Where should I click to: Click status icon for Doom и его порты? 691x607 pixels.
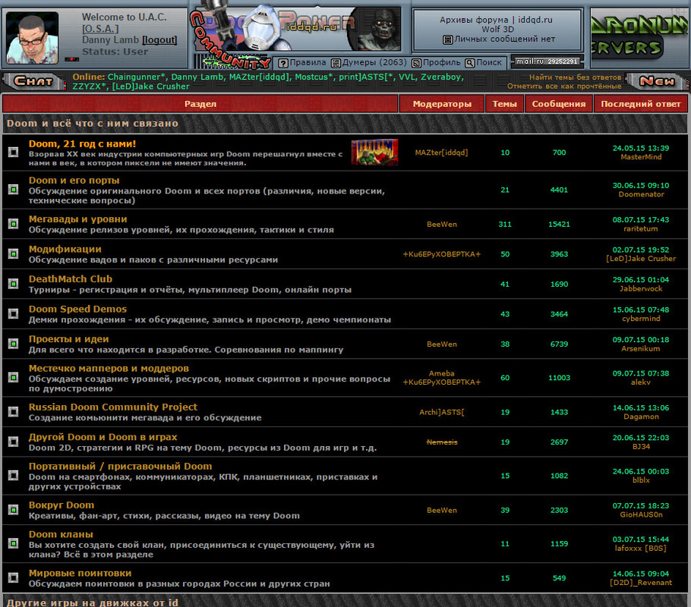coord(13,190)
